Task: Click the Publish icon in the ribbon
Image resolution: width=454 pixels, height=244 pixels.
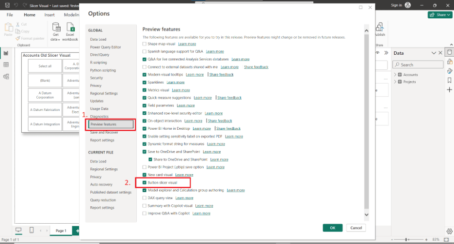Action: (x=380, y=29)
